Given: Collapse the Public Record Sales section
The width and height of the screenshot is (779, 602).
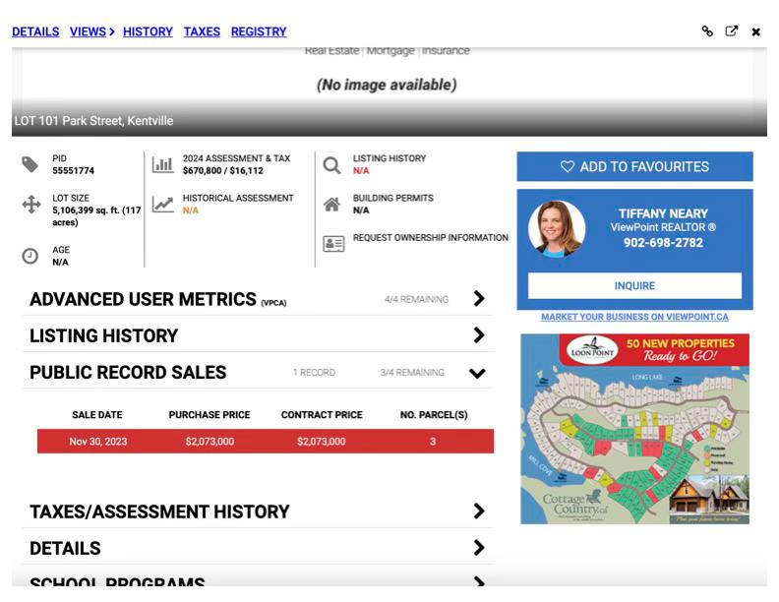Looking at the screenshot, I should [x=258, y=372].
